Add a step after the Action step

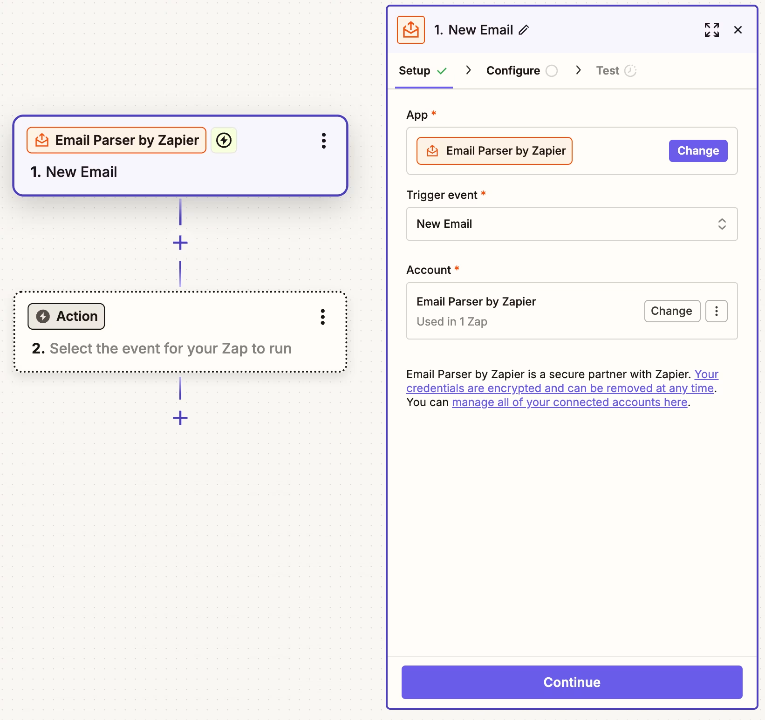(x=180, y=418)
